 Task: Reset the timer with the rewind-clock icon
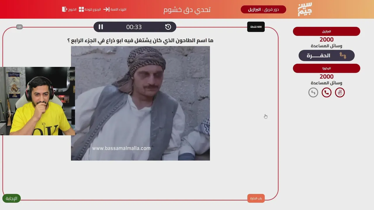coord(168,27)
